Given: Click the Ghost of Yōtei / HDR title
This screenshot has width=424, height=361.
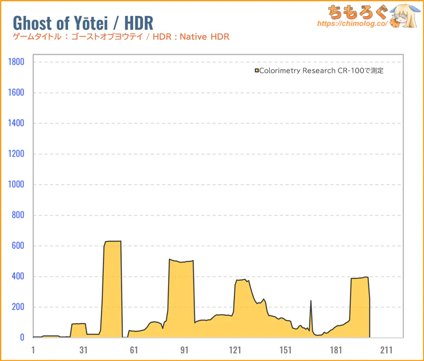Looking at the screenshot, I should [x=83, y=23].
